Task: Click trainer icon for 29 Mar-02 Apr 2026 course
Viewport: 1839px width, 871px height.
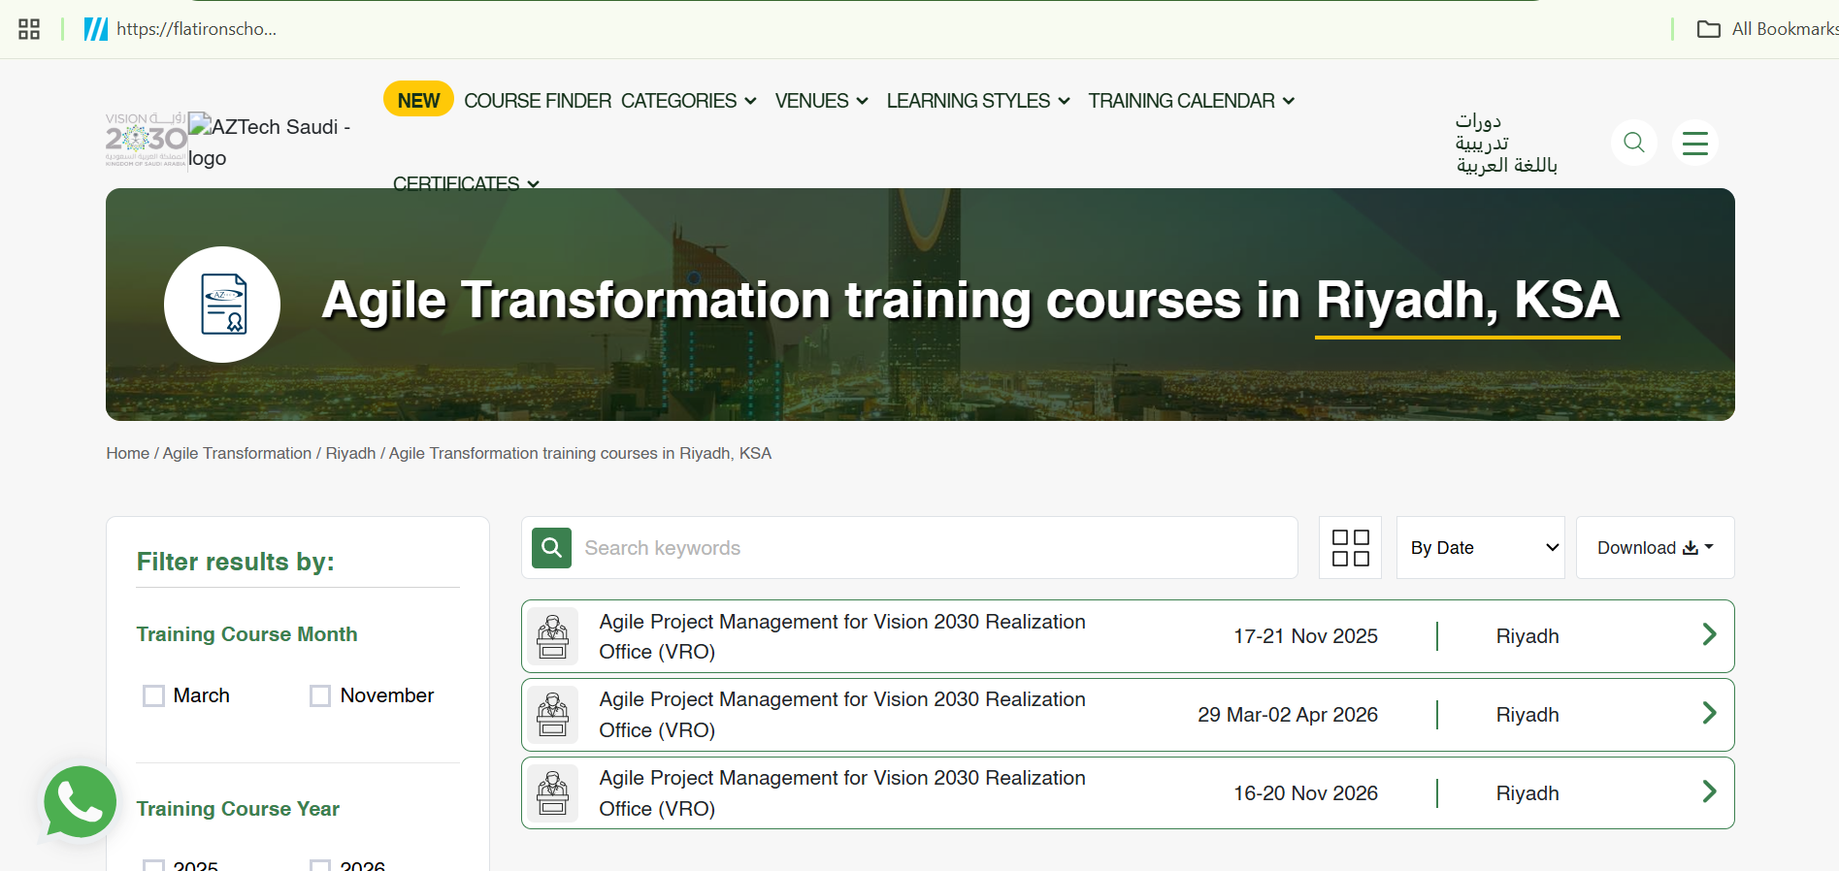Action: coord(553,715)
